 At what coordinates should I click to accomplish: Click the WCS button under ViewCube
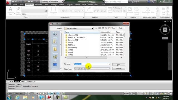[x=165, y=38]
